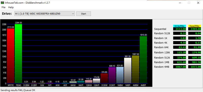The image size is (203, 92).
Task: Click the dark red 512KW bar
Action: pyautogui.click(x=104, y=78)
